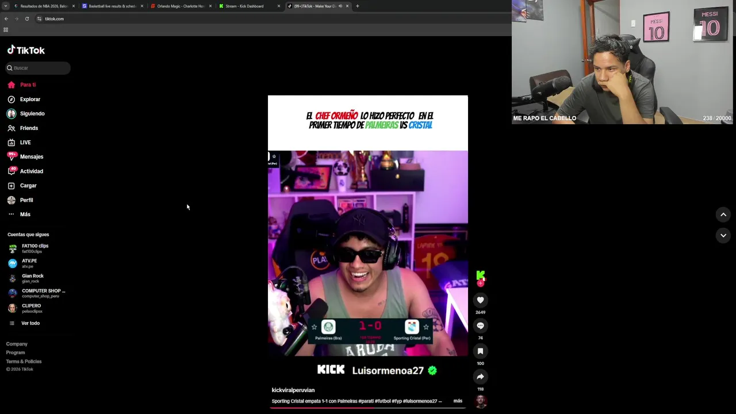Screen dimensions: 736x414
Task: Click the #luisormenoa27 hashtag in caption
Action: [x=420, y=401]
